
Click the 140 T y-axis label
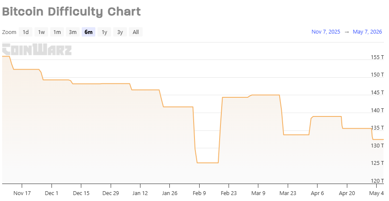click(x=378, y=110)
